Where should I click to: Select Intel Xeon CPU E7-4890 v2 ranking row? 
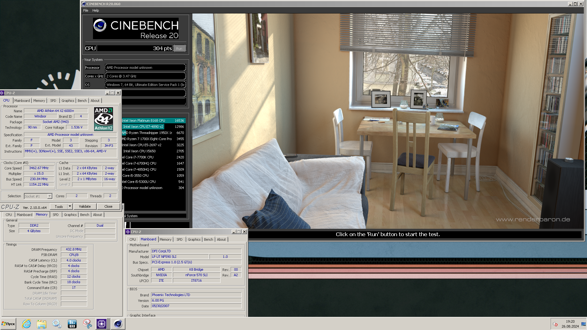click(154, 127)
